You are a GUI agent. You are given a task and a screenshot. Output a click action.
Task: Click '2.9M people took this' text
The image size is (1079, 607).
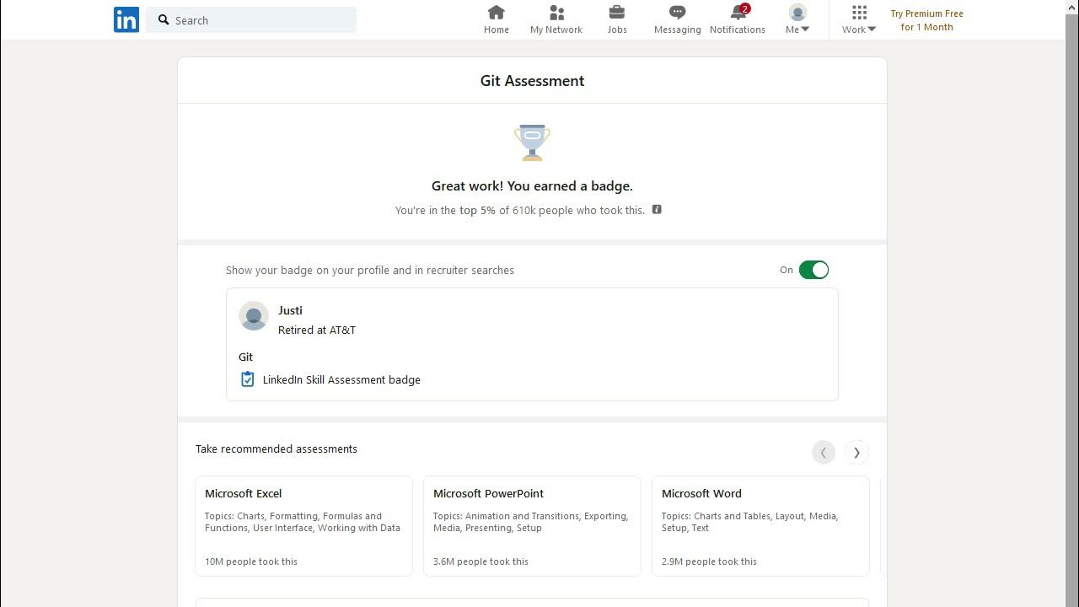pyautogui.click(x=709, y=561)
